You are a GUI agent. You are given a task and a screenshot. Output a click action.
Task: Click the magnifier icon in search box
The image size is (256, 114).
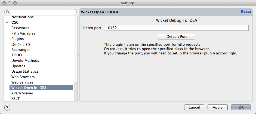coord(8,12)
